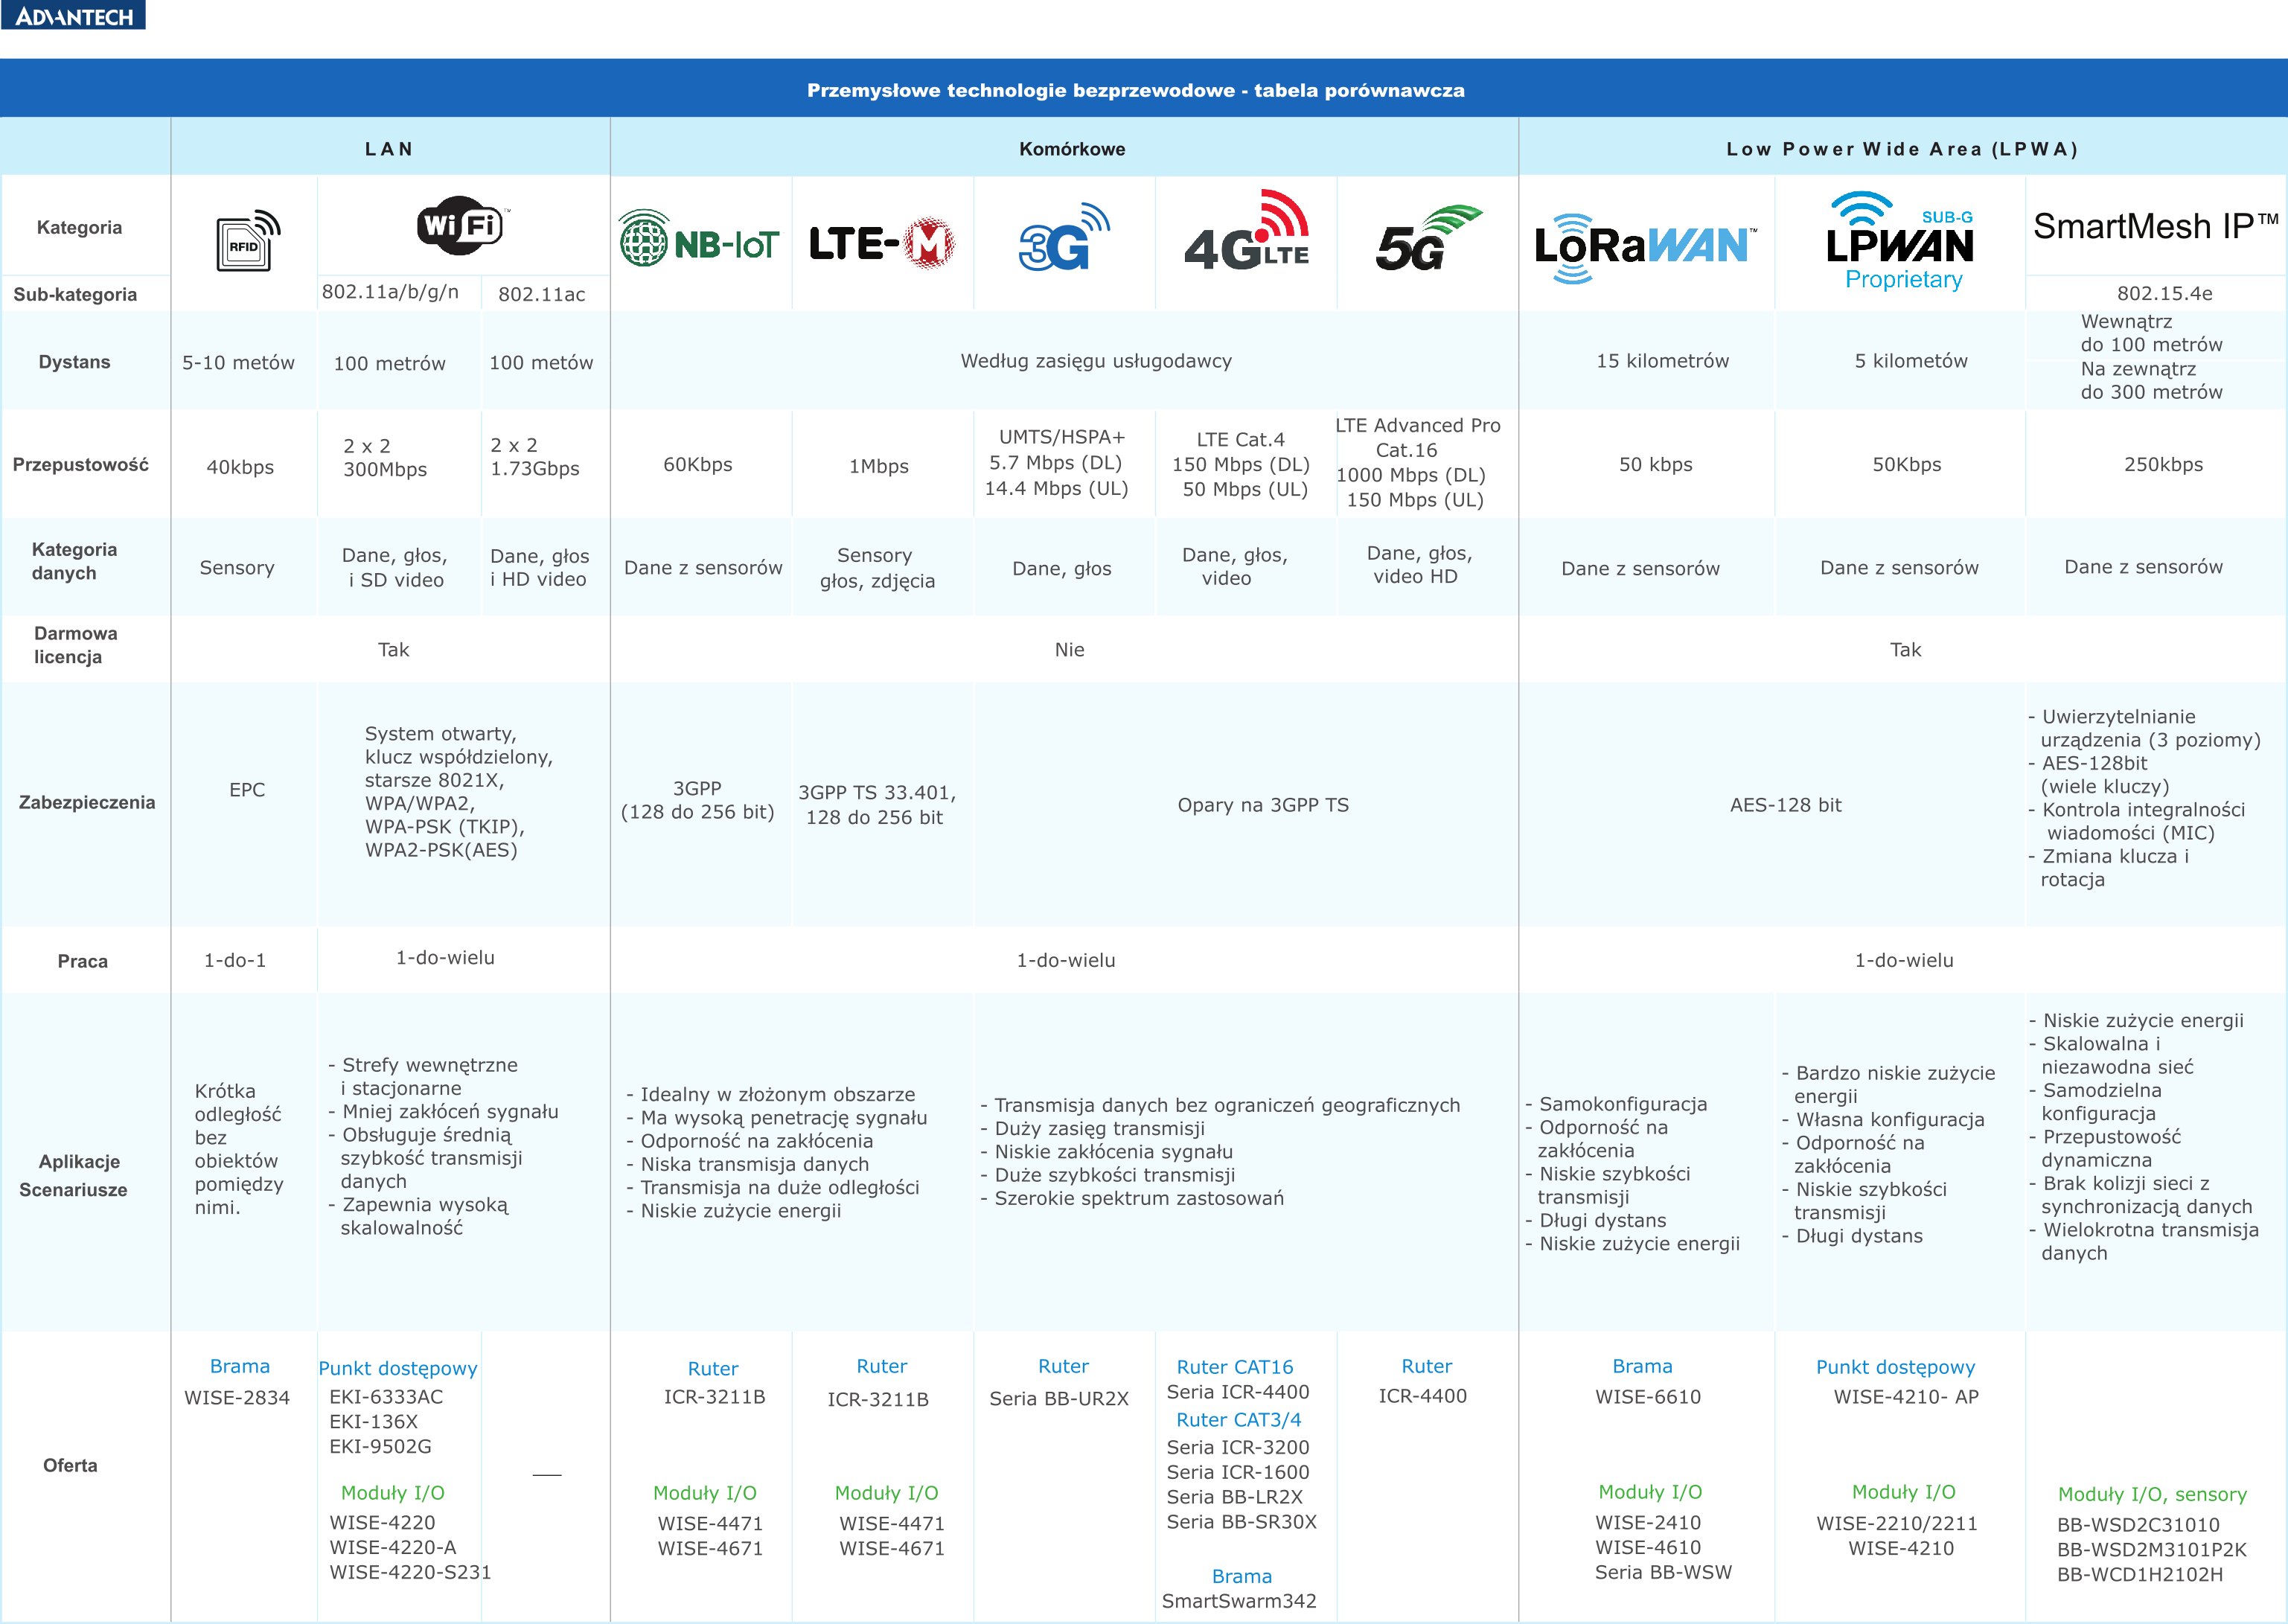Click the 1-do-1 work mode cell

[235, 961]
